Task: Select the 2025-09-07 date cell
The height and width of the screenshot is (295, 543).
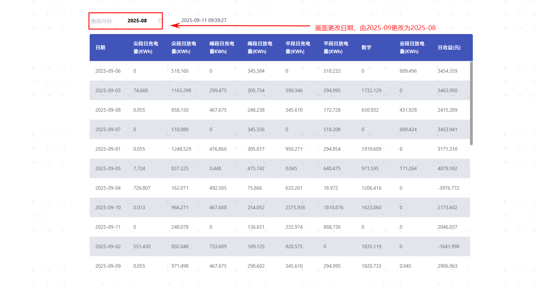Action: [x=108, y=129]
